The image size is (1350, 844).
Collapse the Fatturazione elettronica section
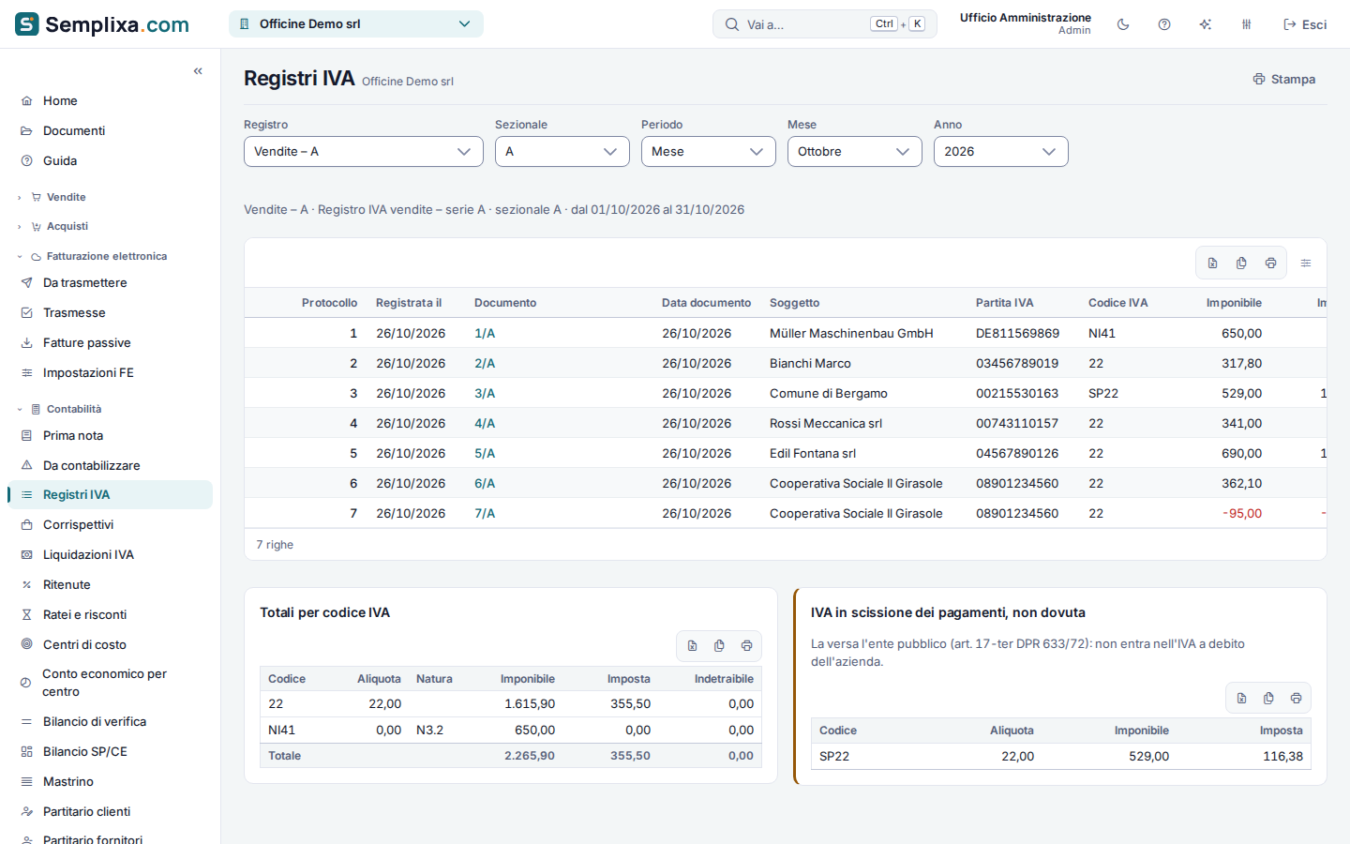(x=111, y=256)
